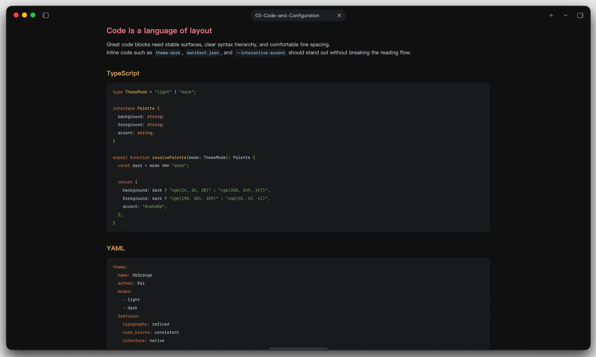
Task: Click inline code 'theme-dark'
Action: tap(168, 53)
